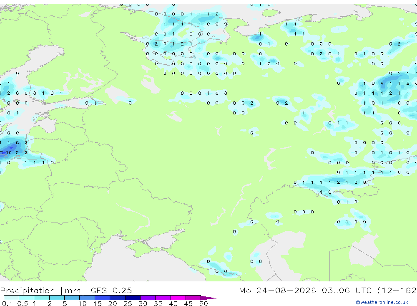
Task: Click the '(12+162' forecast offset text
Action: [397, 291]
